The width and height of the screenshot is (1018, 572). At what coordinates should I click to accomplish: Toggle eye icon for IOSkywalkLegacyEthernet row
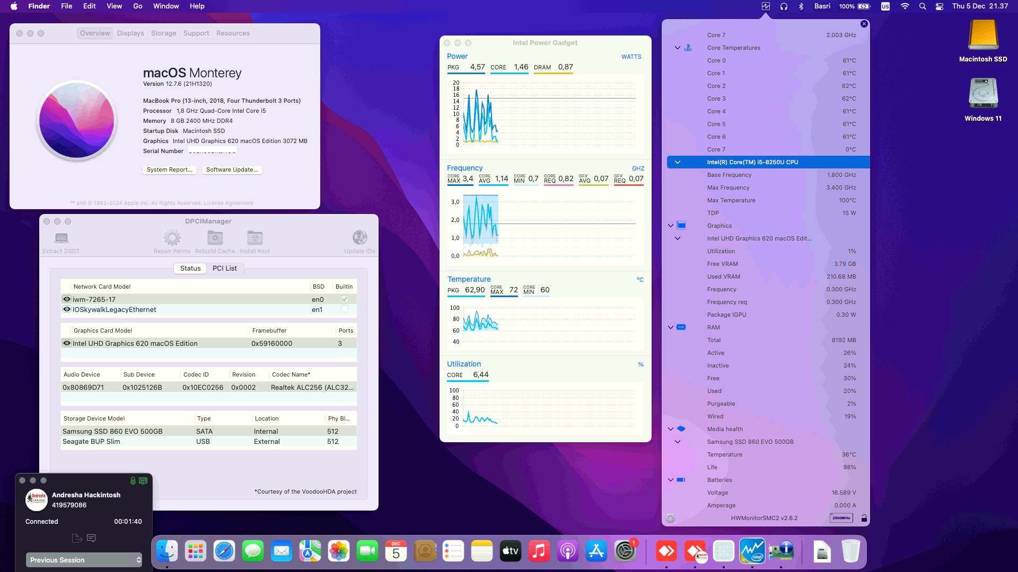pos(67,309)
